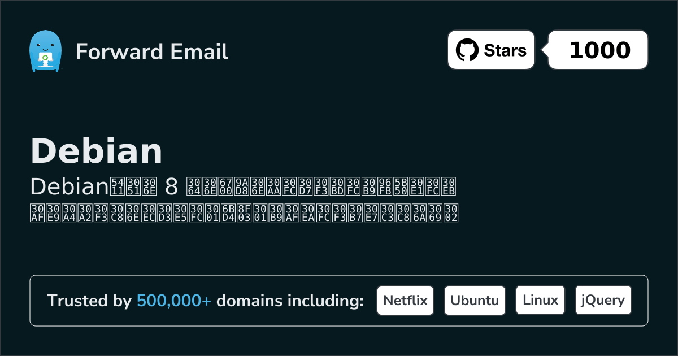Click the second line of garbled description text
Image resolution: width=678 pixels, height=356 pixels.
coord(243,212)
